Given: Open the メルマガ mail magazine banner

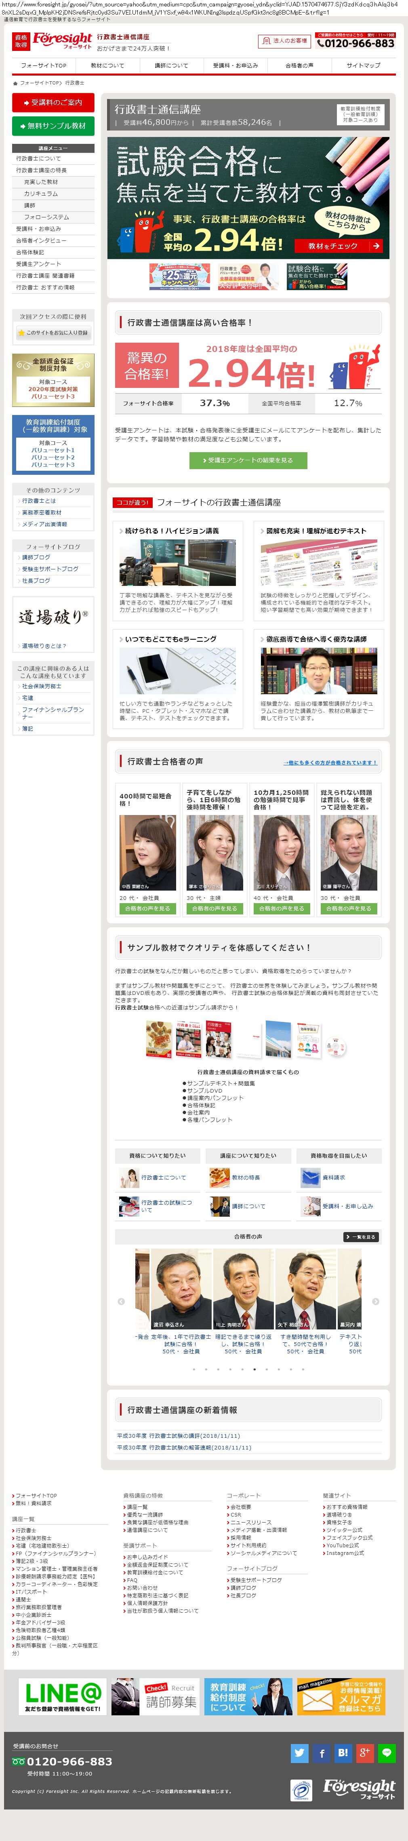Looking at the screenshot, I should coord(341,1696).
